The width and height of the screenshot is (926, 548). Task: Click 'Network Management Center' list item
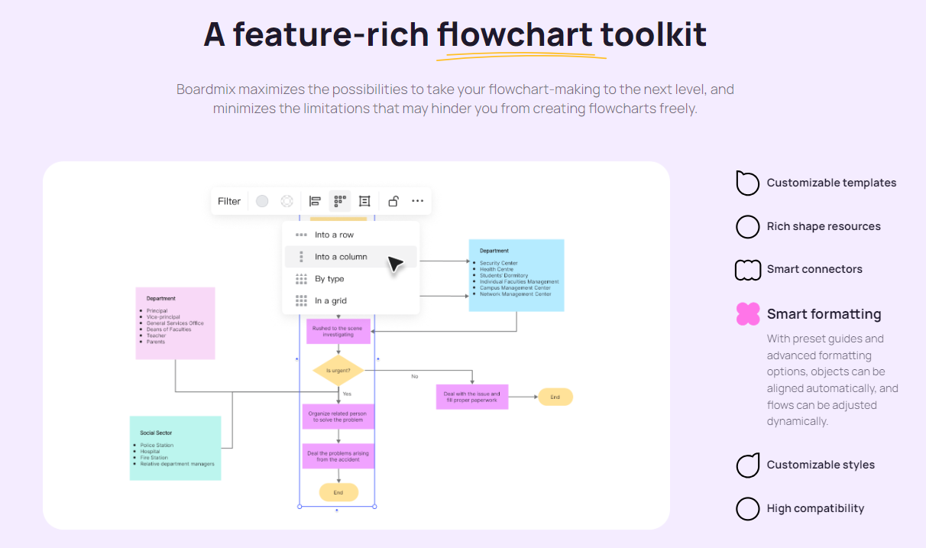tap(516, 293)
